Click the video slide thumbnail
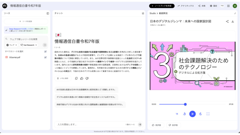 pyautogui.click(x=192, y=66)
